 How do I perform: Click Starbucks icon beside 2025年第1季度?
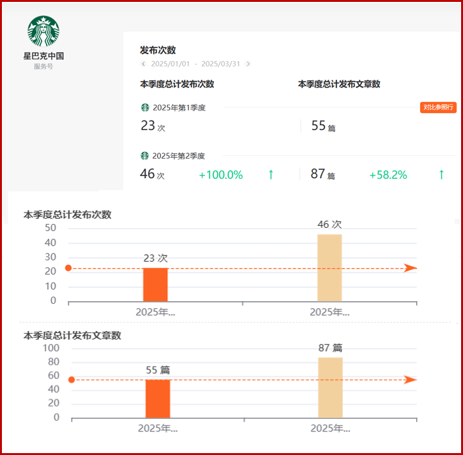pyautogui.click(x=145, y=108)
